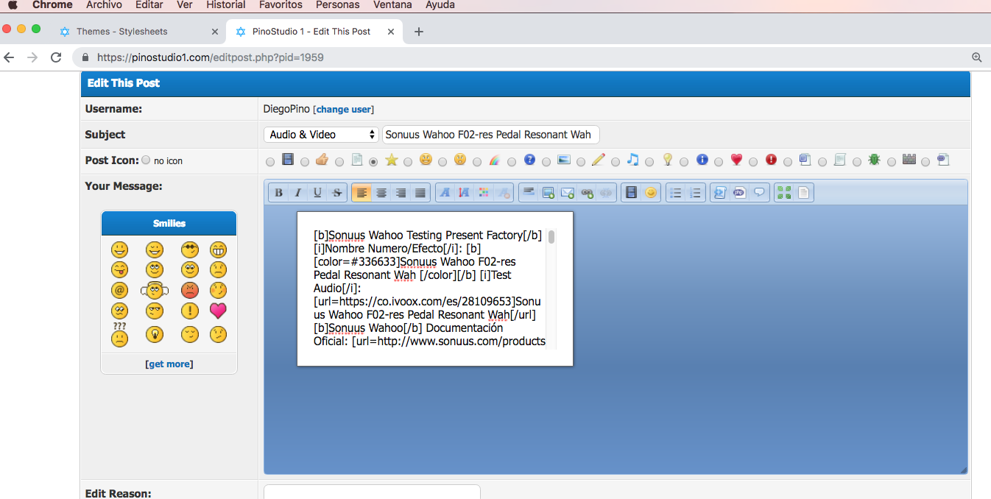Click the unlink icon
Viewport: 991px width, 499px height.
606,193
